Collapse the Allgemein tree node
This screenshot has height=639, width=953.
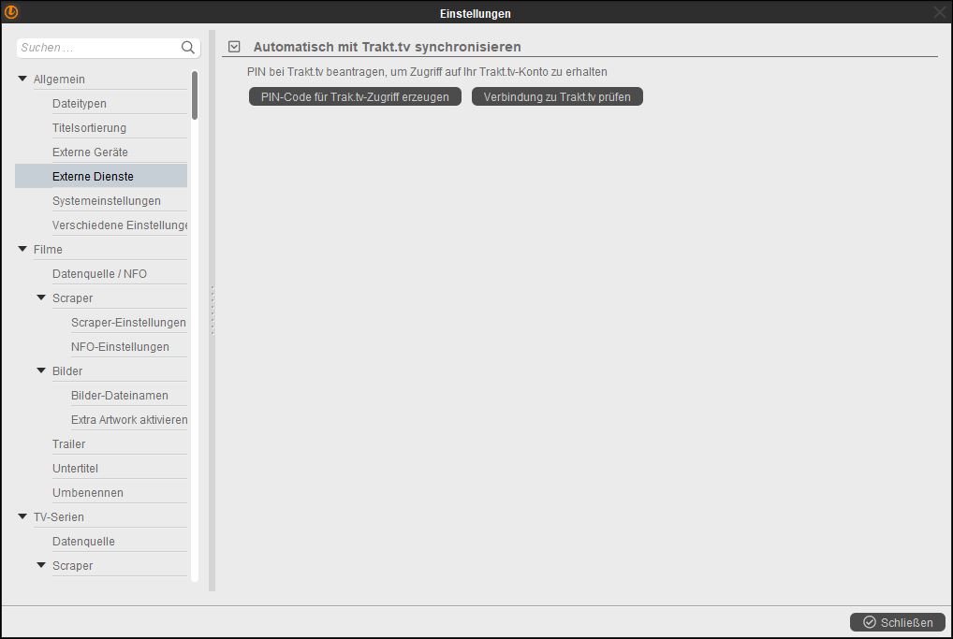[22, 79]
